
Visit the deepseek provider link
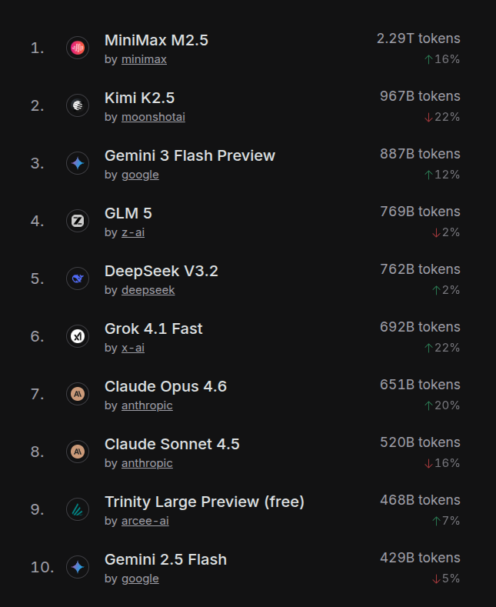pyautogui.click(x=148, y=290)
